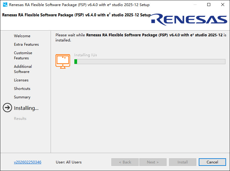Click the installer icon in title bar
This screenshot has height=171, width=230.
5,5
